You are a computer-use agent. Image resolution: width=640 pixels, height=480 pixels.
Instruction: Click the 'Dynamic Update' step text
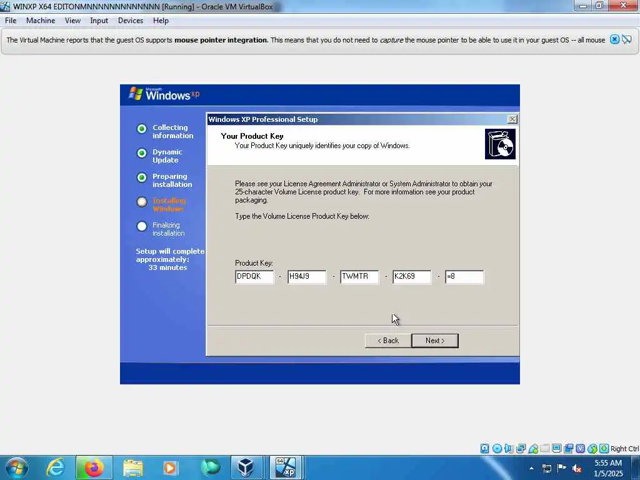pos(167,156)
